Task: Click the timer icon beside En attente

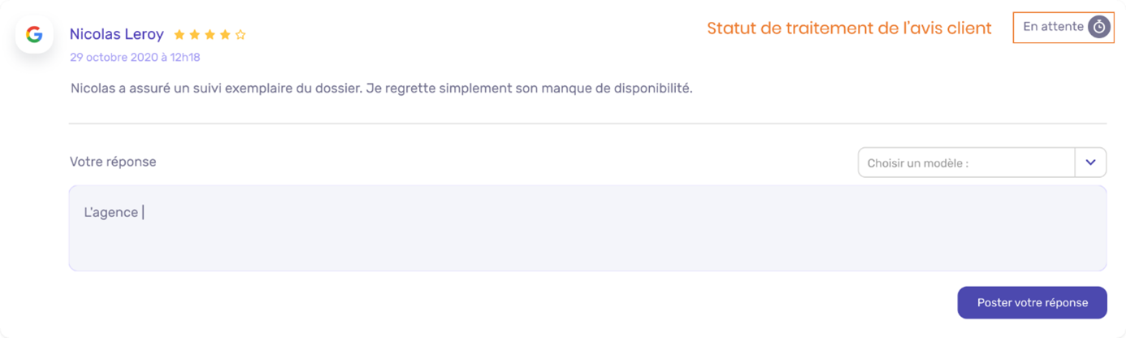Action: coord(1099,27)
